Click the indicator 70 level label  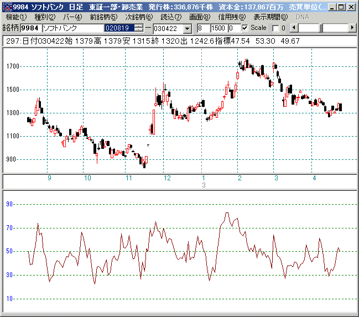9,228
